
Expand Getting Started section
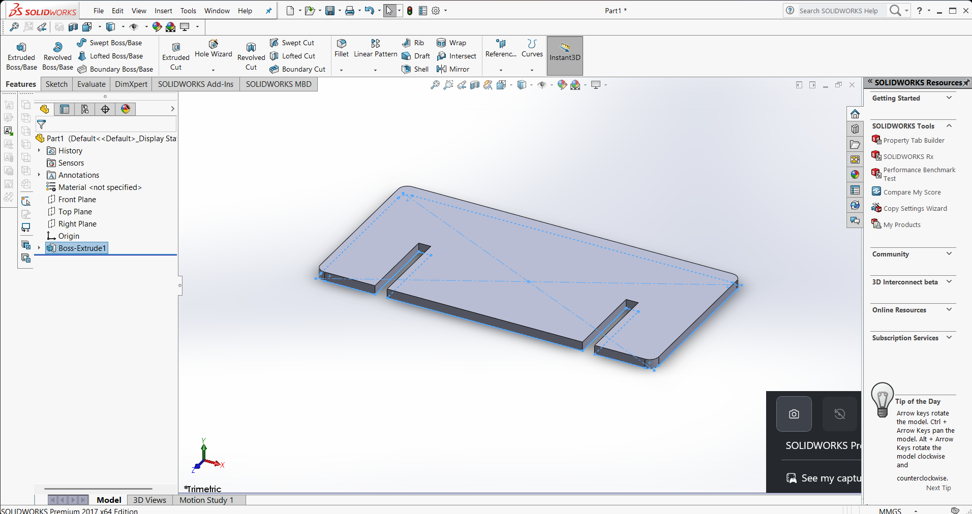point(949,98)
